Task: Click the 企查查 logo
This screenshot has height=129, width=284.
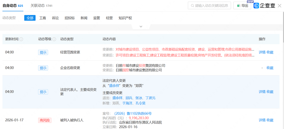Action: pos(264,6)
